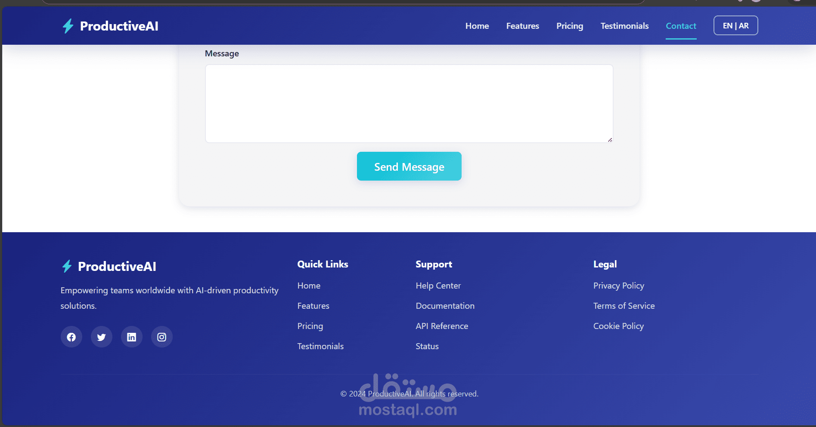816x427 pixels.
Task: Follow the footer Testimonials quick link
Action: point(320,346)
